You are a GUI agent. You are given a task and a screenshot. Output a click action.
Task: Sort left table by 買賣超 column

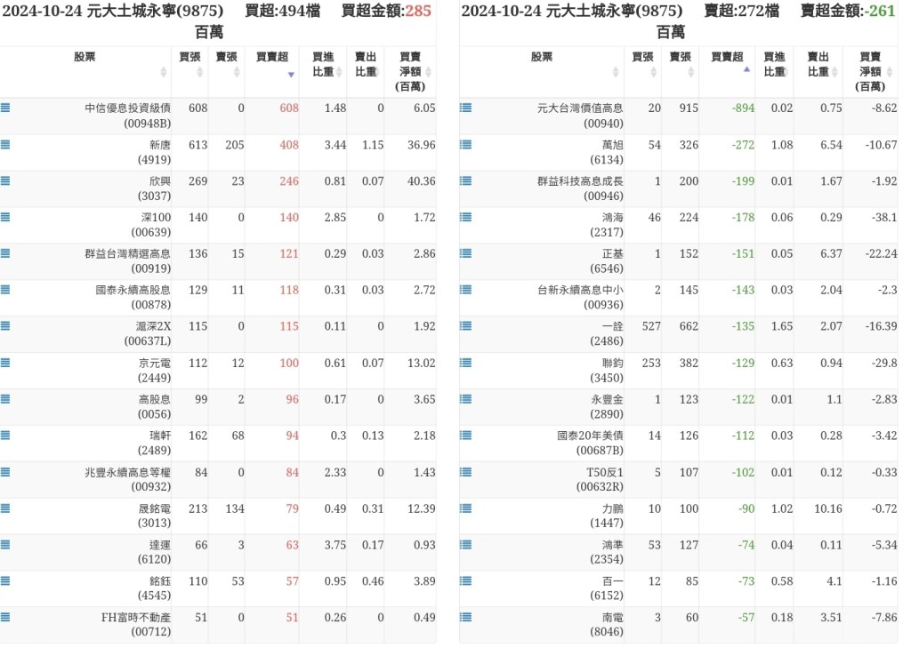(x=271, y=64)
